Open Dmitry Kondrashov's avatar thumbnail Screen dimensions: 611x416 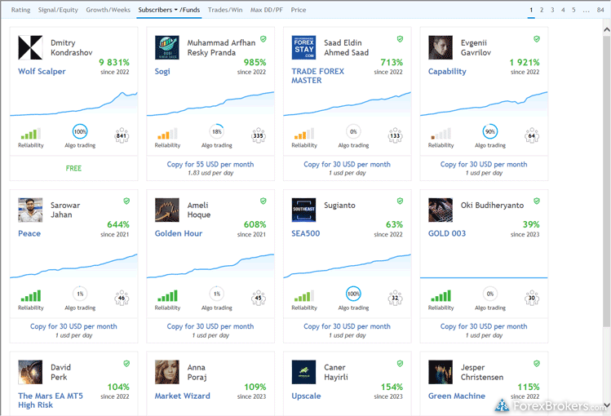[30, 47]
